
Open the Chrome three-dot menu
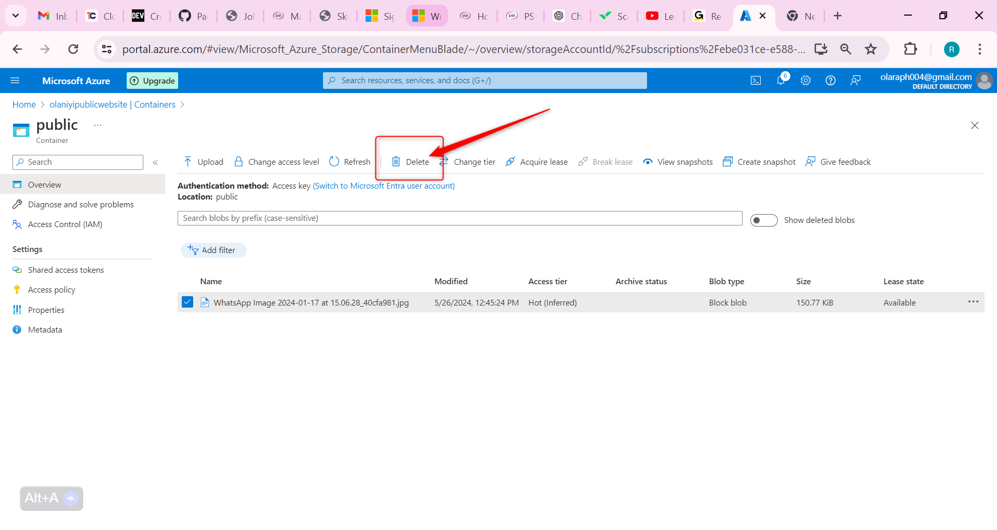pyautogui.click(x=980, y=49)
